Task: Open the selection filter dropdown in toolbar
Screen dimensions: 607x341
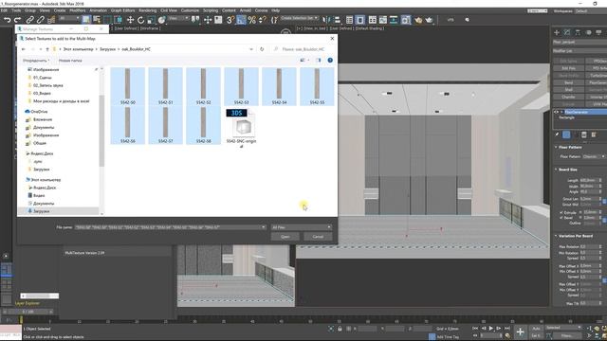Action: [69, 19]
